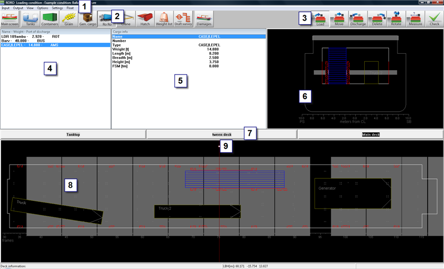The image size is (444, 269).
Task: Open the Hatch module
Action: tap(145, 19)
